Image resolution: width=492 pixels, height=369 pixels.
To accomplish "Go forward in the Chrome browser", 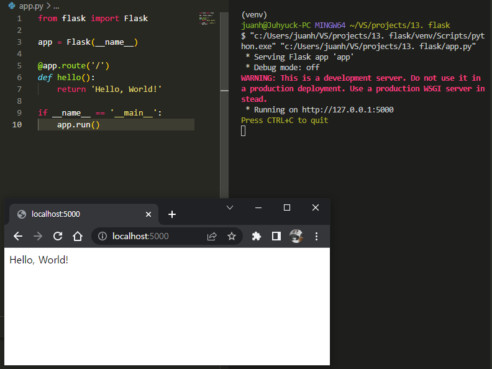I will 38,236.
